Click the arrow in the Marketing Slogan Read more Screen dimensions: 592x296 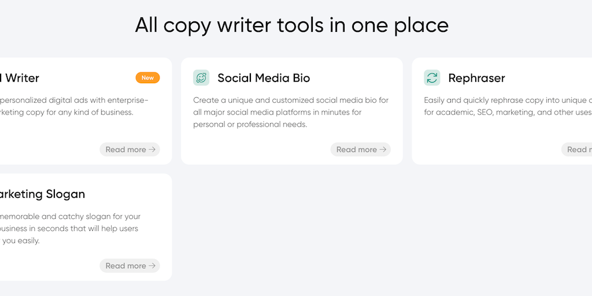152,266
